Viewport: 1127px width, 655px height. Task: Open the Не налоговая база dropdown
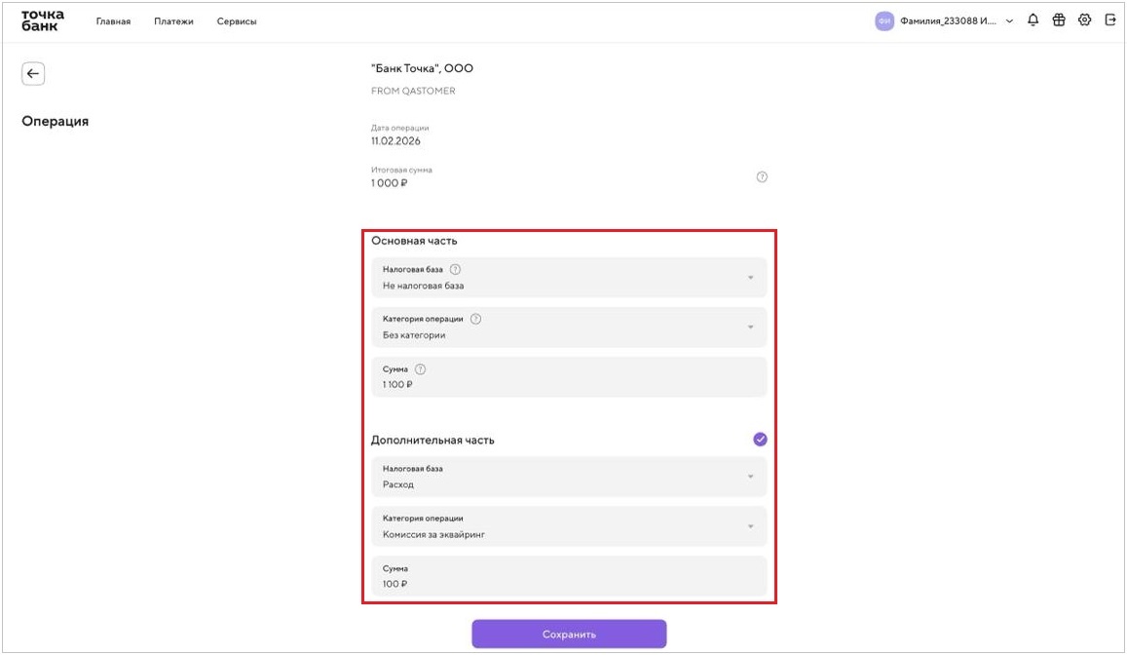click(x=569, y=278)
